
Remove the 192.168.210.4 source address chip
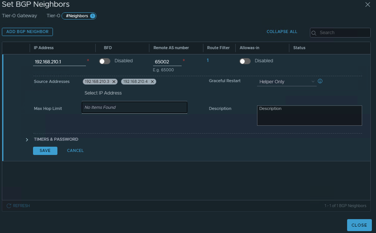pos(152,82)
